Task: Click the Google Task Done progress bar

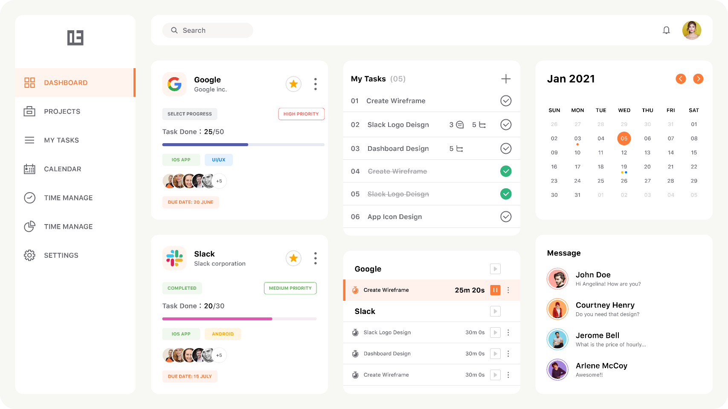Action: [x=243, y=144]
